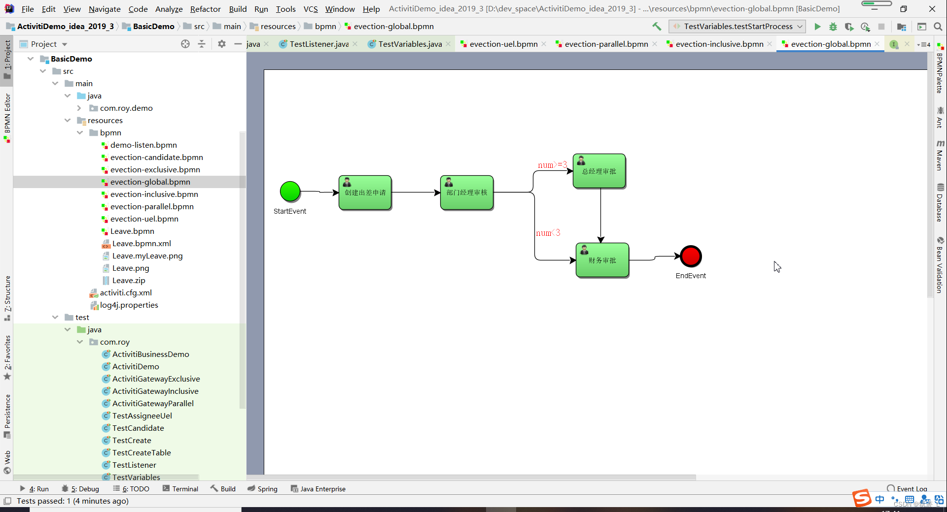Select the 财务审批 user task node
This screenshot has width=947, height=512.
pos(602,260)
